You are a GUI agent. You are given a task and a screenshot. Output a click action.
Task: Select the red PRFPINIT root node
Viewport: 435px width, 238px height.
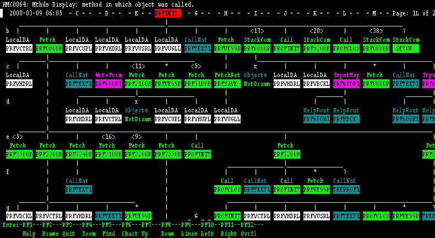(167, 13)
